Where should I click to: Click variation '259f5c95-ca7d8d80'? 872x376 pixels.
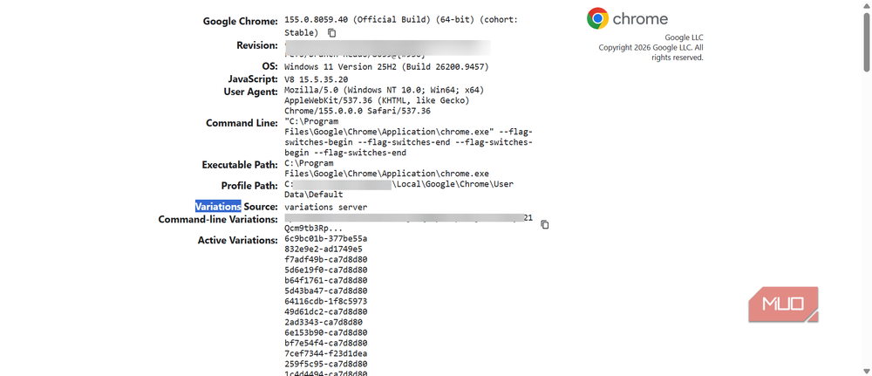325,364
